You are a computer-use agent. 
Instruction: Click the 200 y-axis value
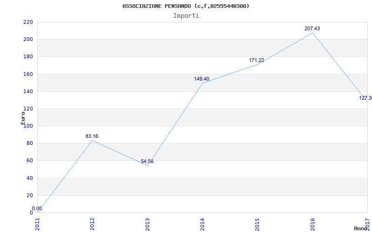click(x=28, y=40)
